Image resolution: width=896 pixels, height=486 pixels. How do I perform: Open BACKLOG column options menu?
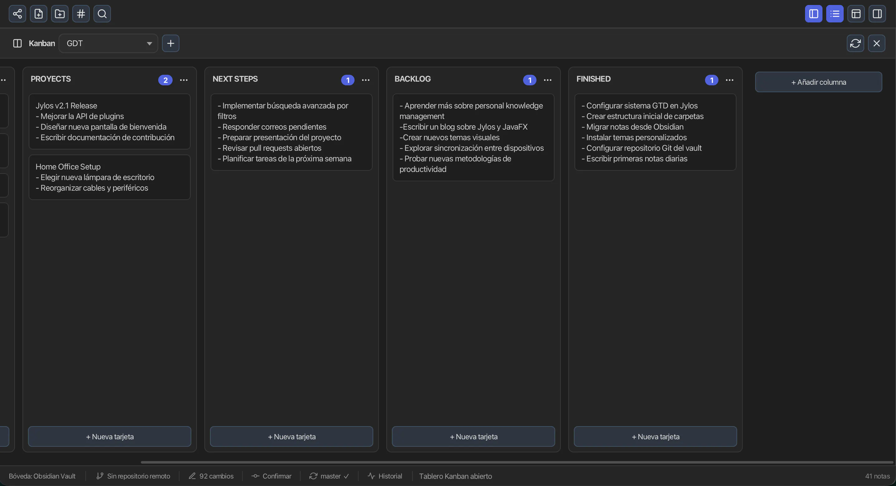tap(547, 80)
